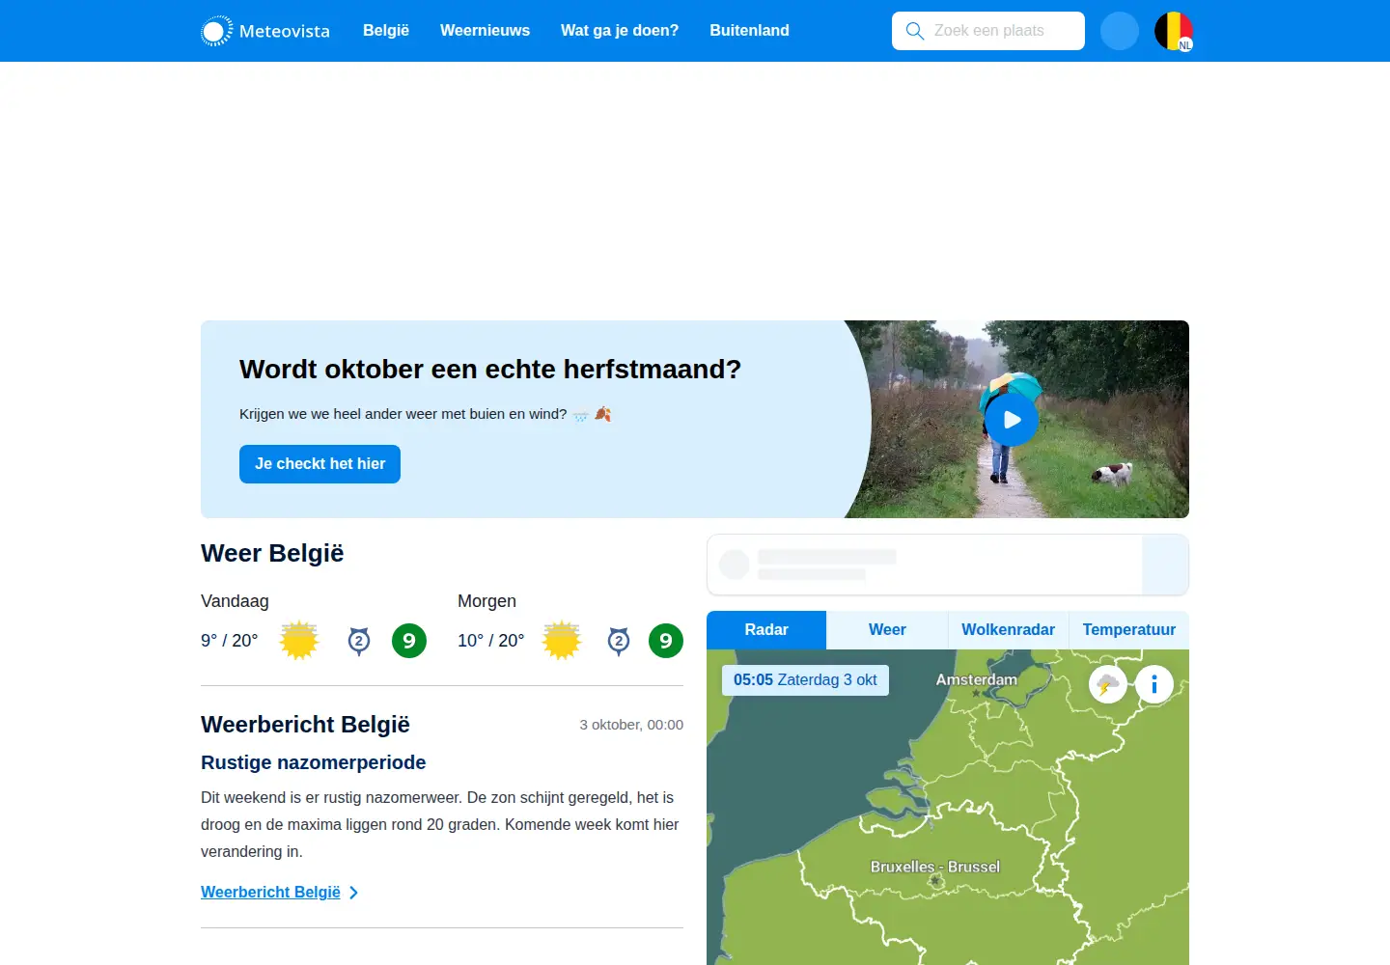The image size is (1390, 965).
Task: Click the 3 oktober, 00:00 timestamp
Action: (631, 725)
